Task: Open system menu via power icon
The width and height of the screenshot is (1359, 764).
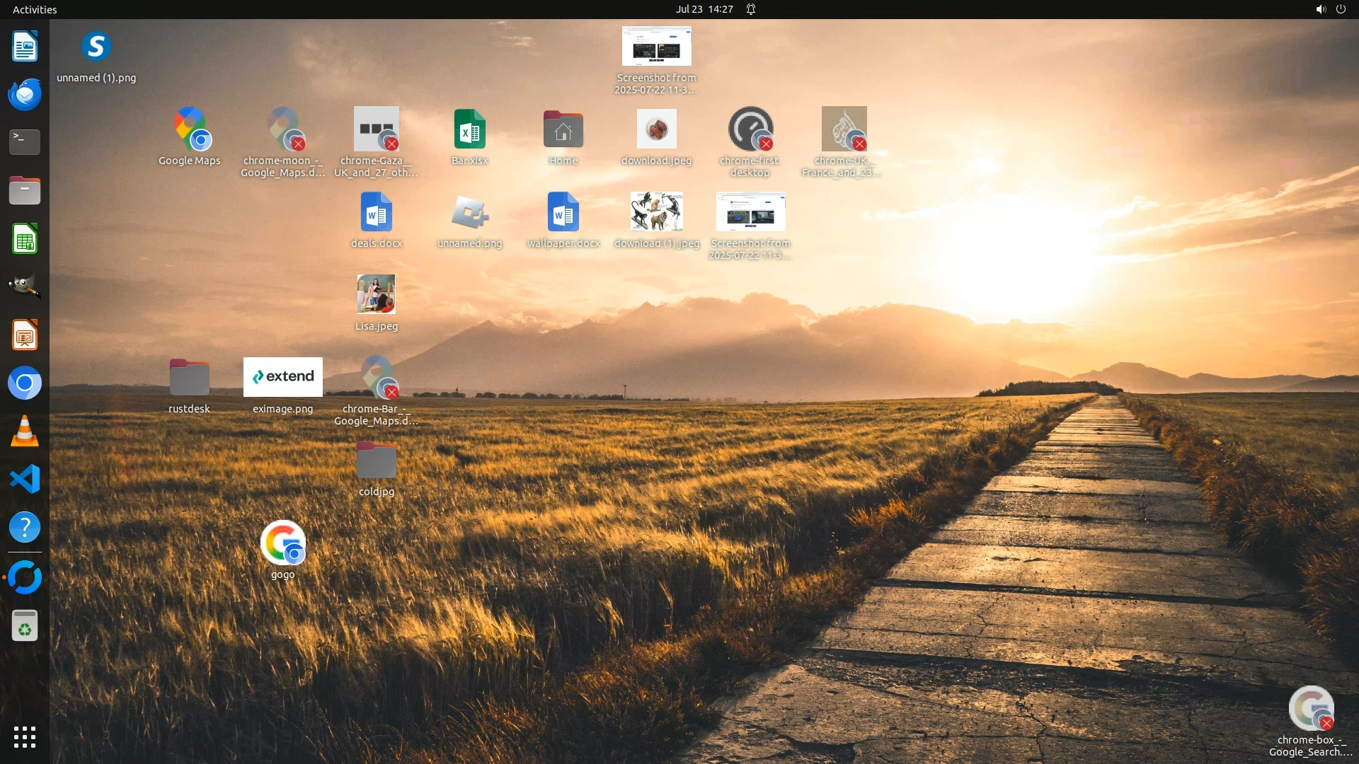Action: [1341, 9]
